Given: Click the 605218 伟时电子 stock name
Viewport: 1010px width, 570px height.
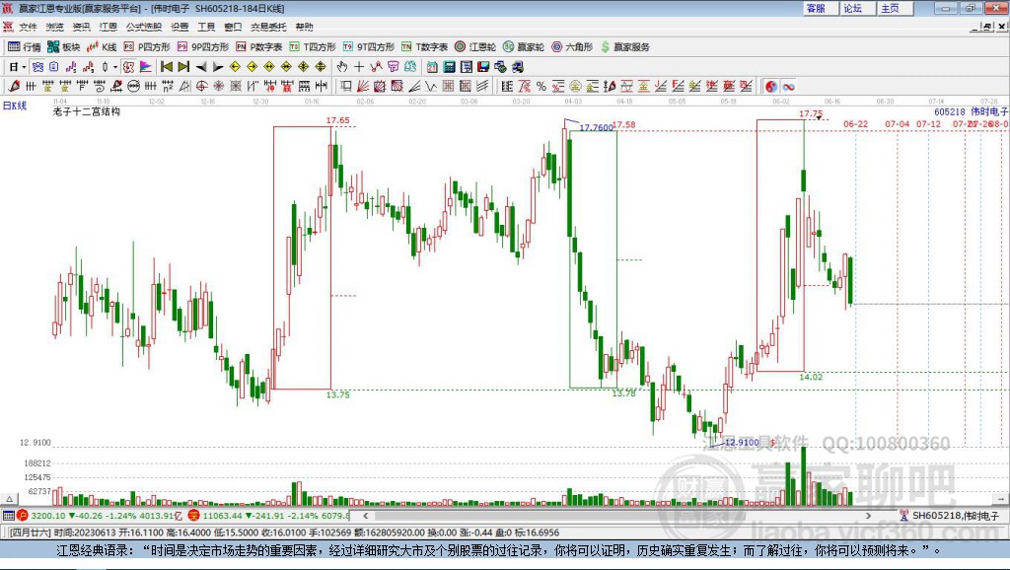Looking at the screenshot, I should click(971, 112).
